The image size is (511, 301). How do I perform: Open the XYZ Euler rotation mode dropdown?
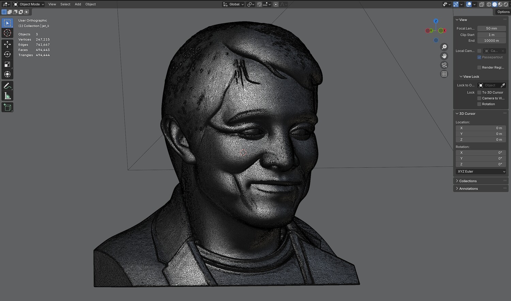(x=481, y=172)
